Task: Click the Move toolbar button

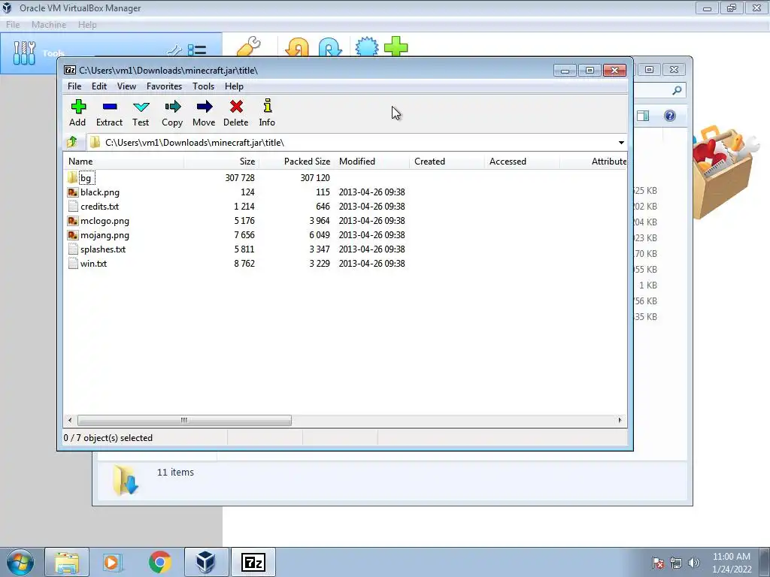Action: point(204,113)
